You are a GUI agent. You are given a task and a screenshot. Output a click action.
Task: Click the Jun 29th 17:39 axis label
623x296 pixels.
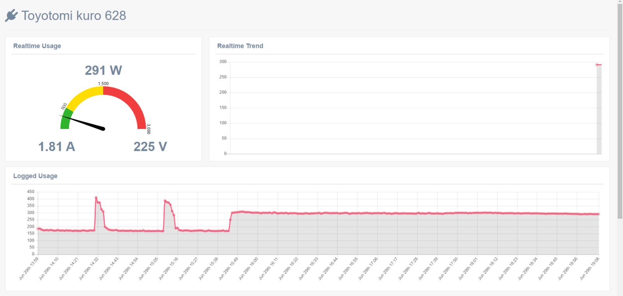coord(428,268)
